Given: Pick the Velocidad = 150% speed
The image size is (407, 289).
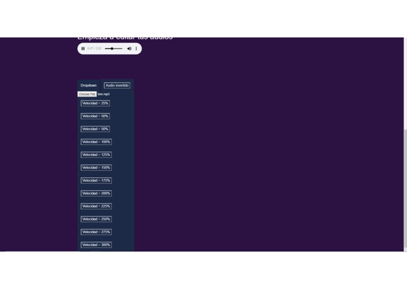Looking at the screenshot, I should click(96, 168).
